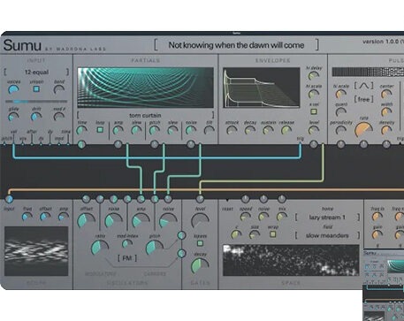Click the Envelopes trig input jack
The image size is (404, 321).
pyautogui.click(x=300, y=144)
